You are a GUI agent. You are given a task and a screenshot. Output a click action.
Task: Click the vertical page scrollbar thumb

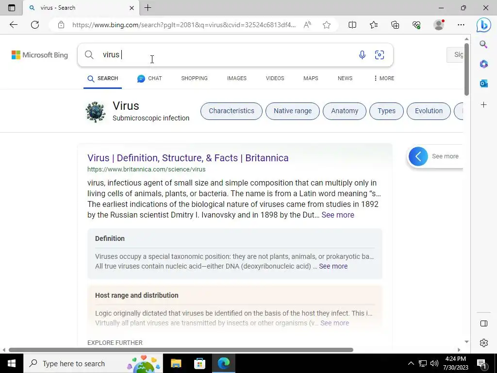[466, 69]
